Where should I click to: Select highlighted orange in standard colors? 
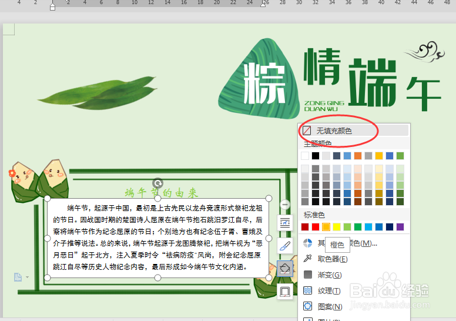(x=326, y=227)
